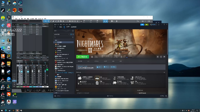Go back with Steam's back arrow
The height and width of the screenshot is (112, 200).
coord(55,27)
